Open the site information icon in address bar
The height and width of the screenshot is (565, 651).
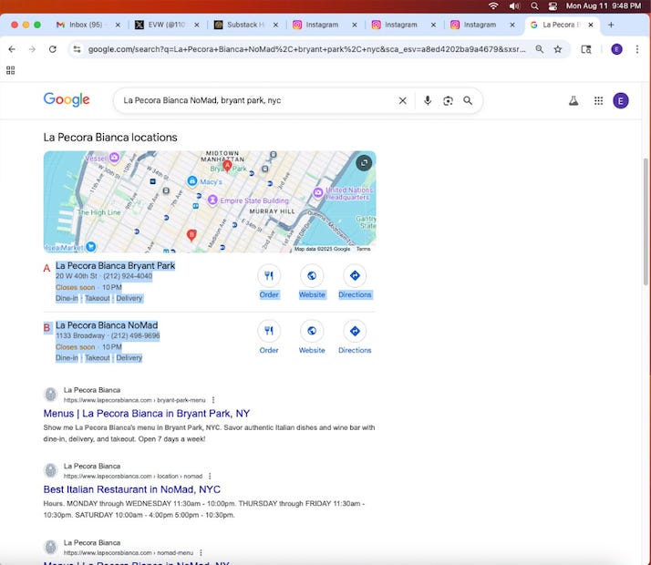(77, 49)
